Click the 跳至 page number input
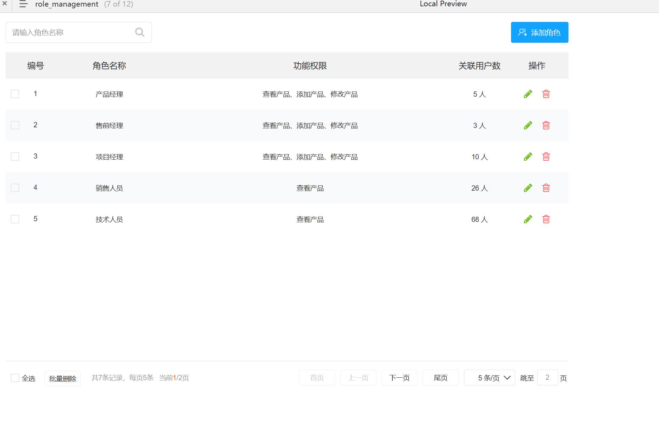 click(547, 378)
